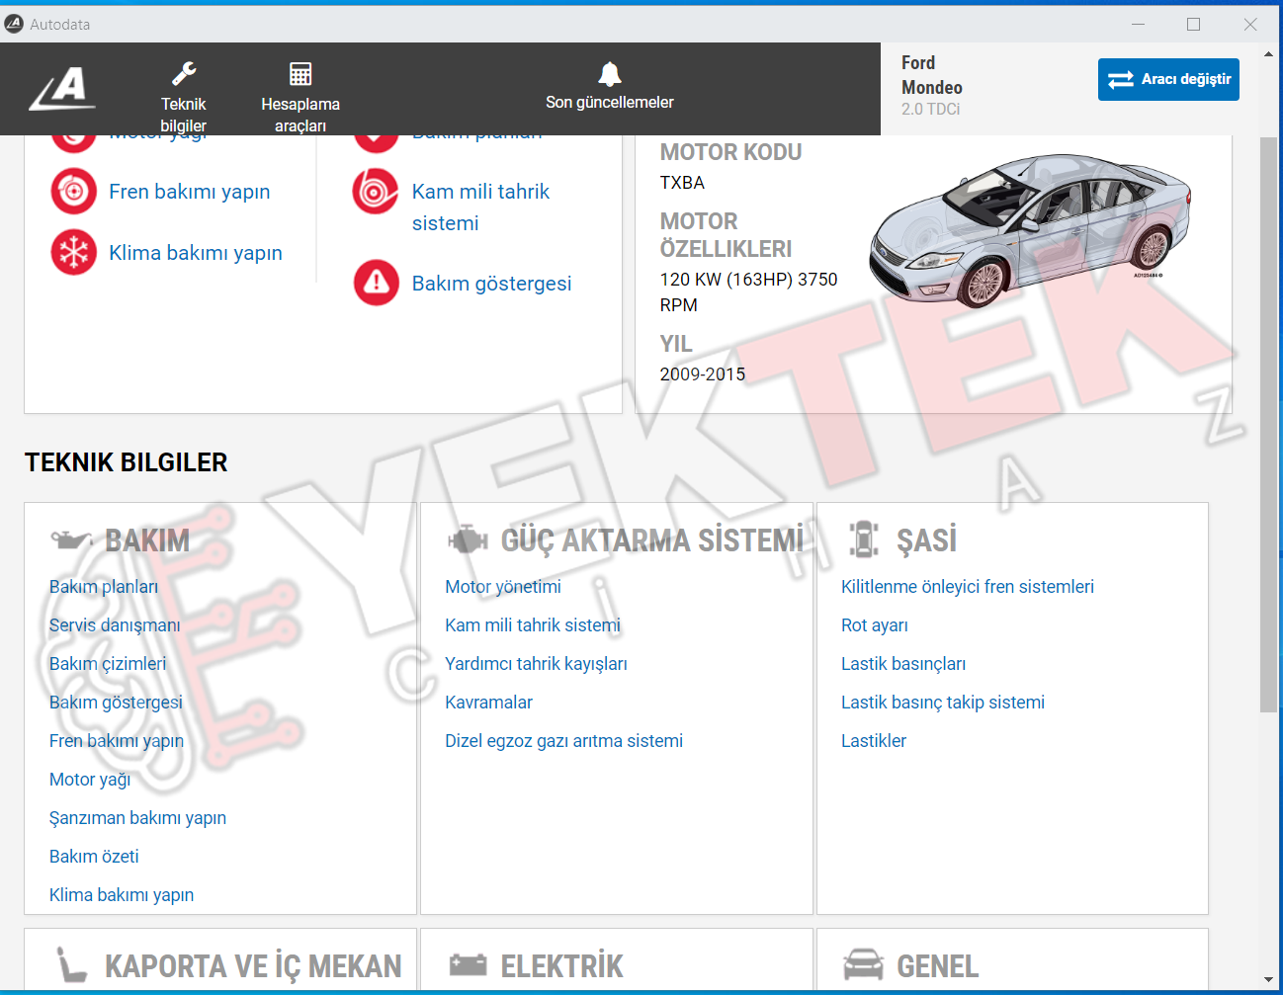Click the Autodata title bar icon
The height and width of the screenshot is (995, 1283).
[14, 24]
